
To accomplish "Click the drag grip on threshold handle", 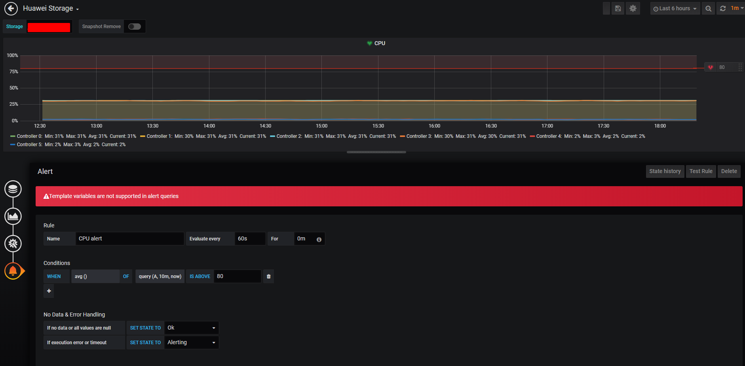I will coord(740,67).
